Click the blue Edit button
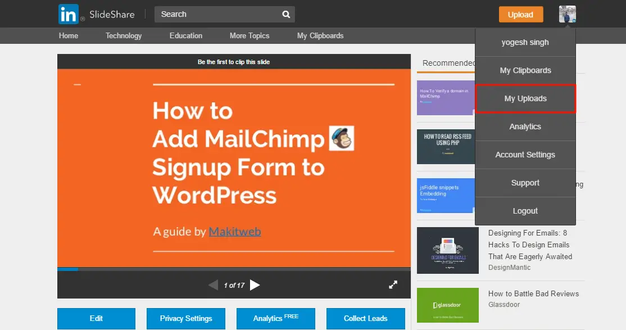Image resolution: width=626 pixels, height=330 pixels. pyautogui.click(x=96, y=318)
